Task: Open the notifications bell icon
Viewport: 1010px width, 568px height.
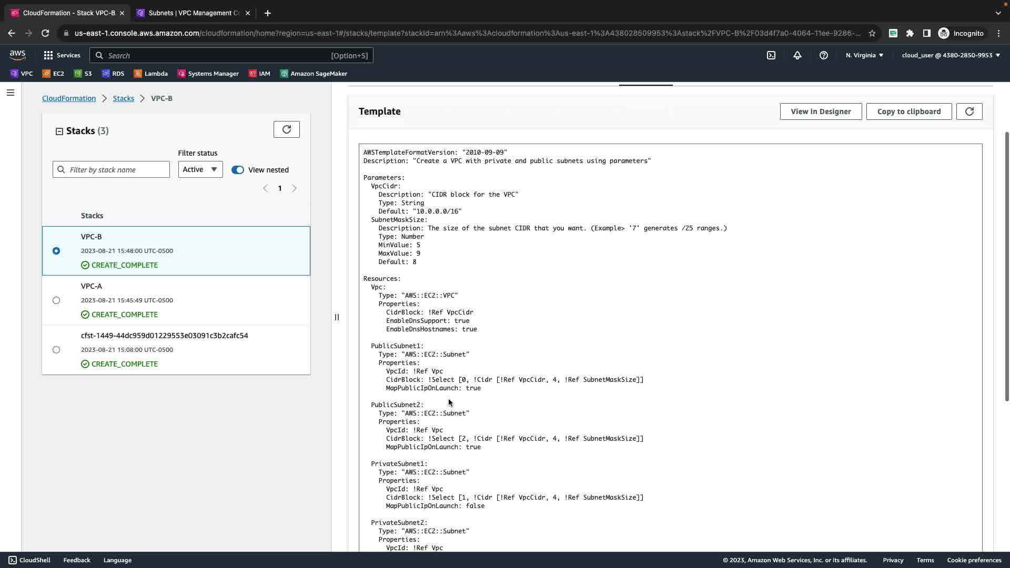Action: 797,55
